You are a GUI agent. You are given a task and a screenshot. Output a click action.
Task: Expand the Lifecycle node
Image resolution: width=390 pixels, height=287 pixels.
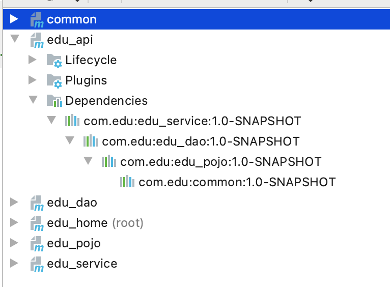(33, 60)
